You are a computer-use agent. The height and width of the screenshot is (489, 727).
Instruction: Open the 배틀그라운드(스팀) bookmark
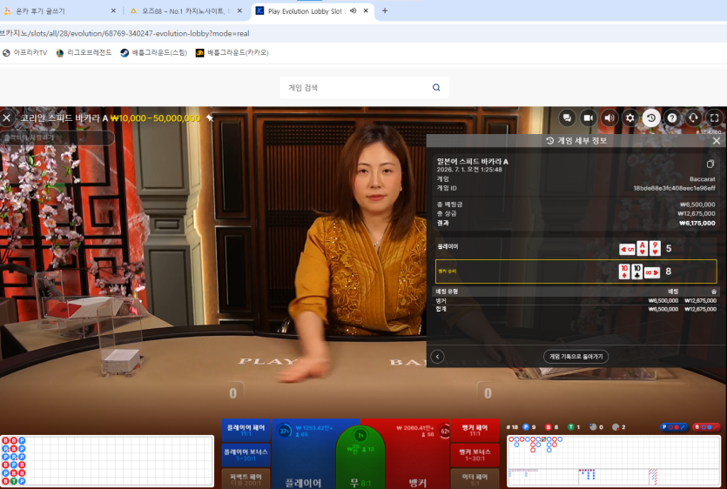[x=153, y=53]
